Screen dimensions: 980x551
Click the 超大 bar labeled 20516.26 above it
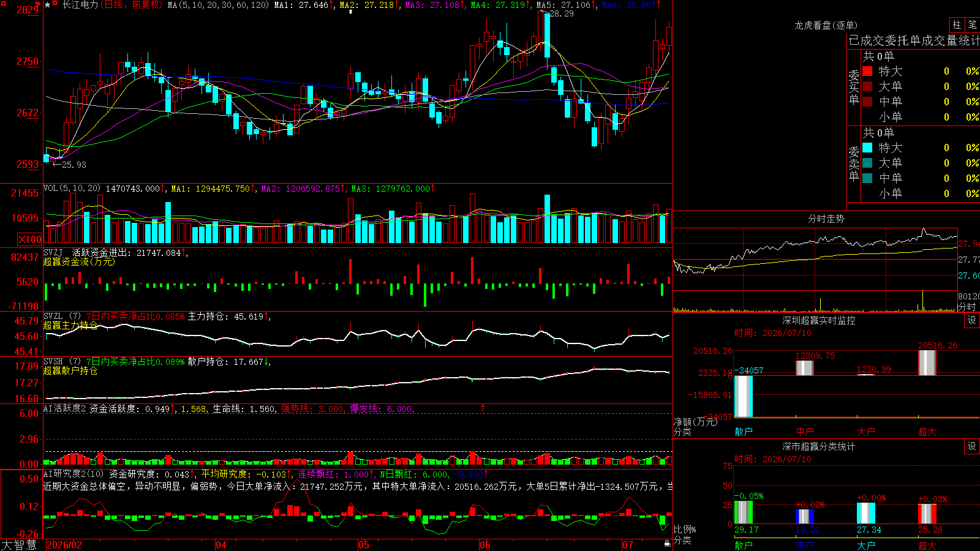tap(927, 362)
